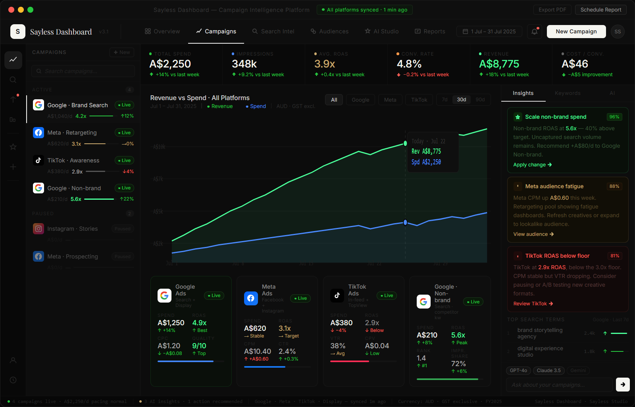Open the search icon in the left sidebar
The width and height of the screenshot is (635, 407).
tap(13, 79)
